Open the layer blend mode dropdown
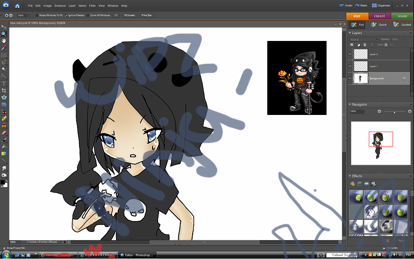 [364, 39]
